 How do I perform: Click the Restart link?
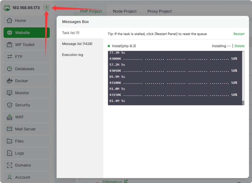click(239, 34)
